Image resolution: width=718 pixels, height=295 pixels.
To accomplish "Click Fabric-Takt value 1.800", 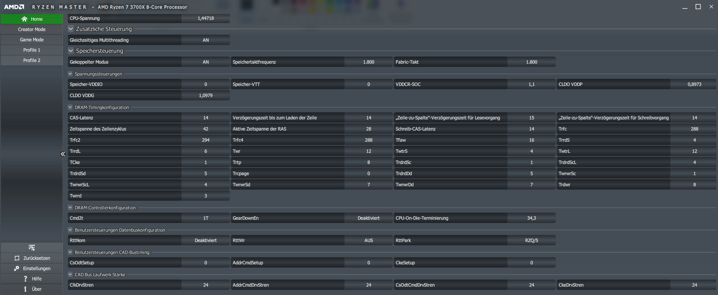I will 531,62.
